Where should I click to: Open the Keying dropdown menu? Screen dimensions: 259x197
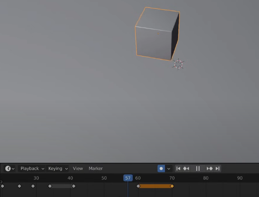(x=57, y=168)
